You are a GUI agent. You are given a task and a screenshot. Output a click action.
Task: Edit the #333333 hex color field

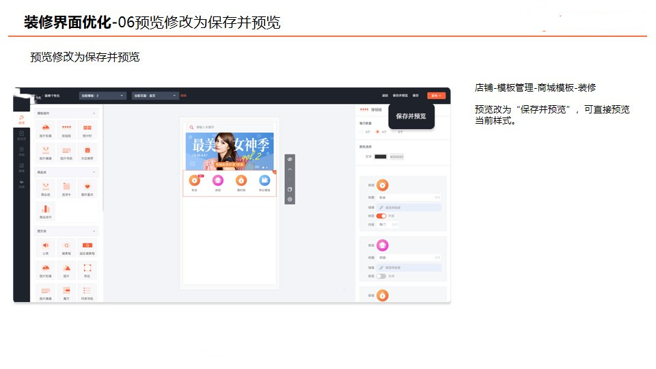coord(396,157)
